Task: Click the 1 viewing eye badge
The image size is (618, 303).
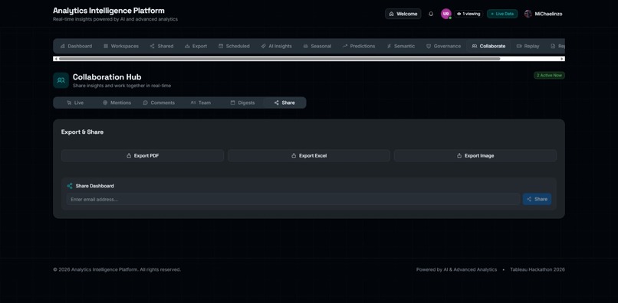Action: [x=468, y=14]
